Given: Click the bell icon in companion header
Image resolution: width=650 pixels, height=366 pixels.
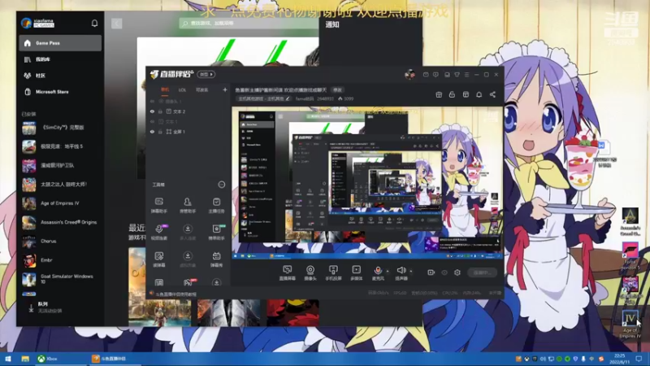Looking at the screenshot, I should tap(479, 94).
